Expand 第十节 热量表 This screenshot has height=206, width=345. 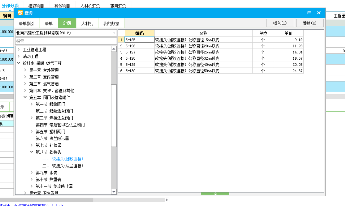[32, 179]
